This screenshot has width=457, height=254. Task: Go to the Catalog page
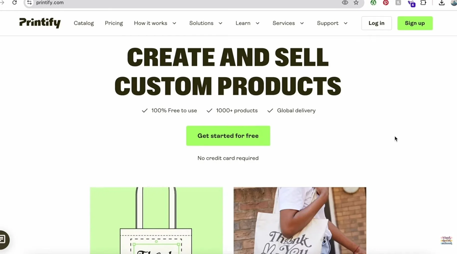coord(84,23)
